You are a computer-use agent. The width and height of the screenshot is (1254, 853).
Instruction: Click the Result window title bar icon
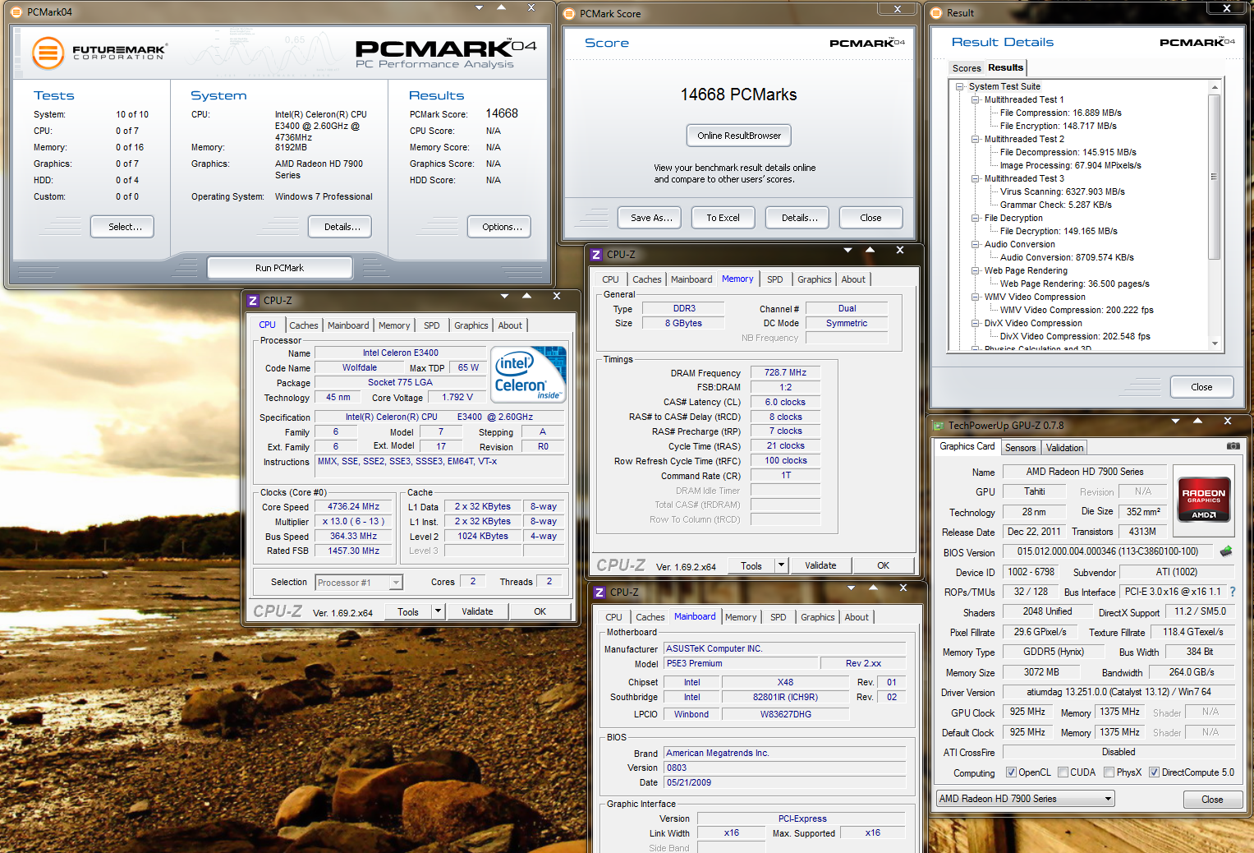pyautogui.click(x=936, y=12)
